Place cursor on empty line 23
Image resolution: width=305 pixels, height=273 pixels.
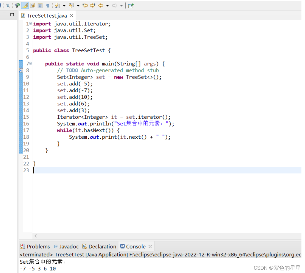pos(167,170)
